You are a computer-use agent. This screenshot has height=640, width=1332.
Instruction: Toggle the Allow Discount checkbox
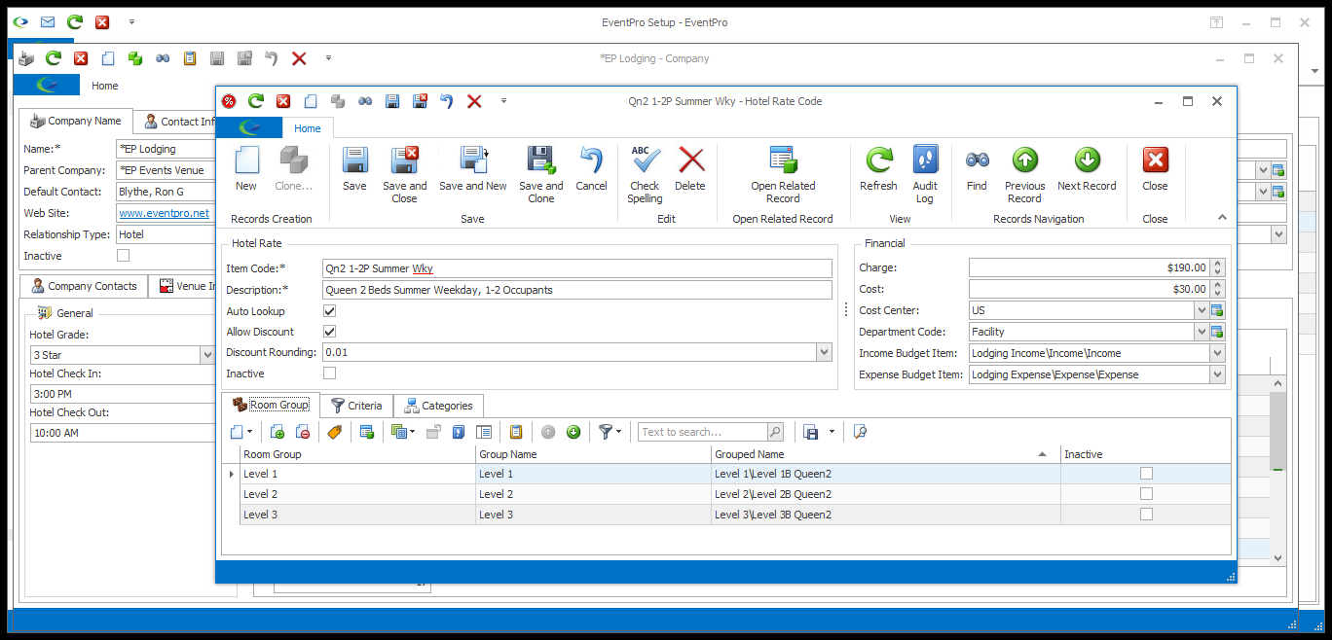329,332
